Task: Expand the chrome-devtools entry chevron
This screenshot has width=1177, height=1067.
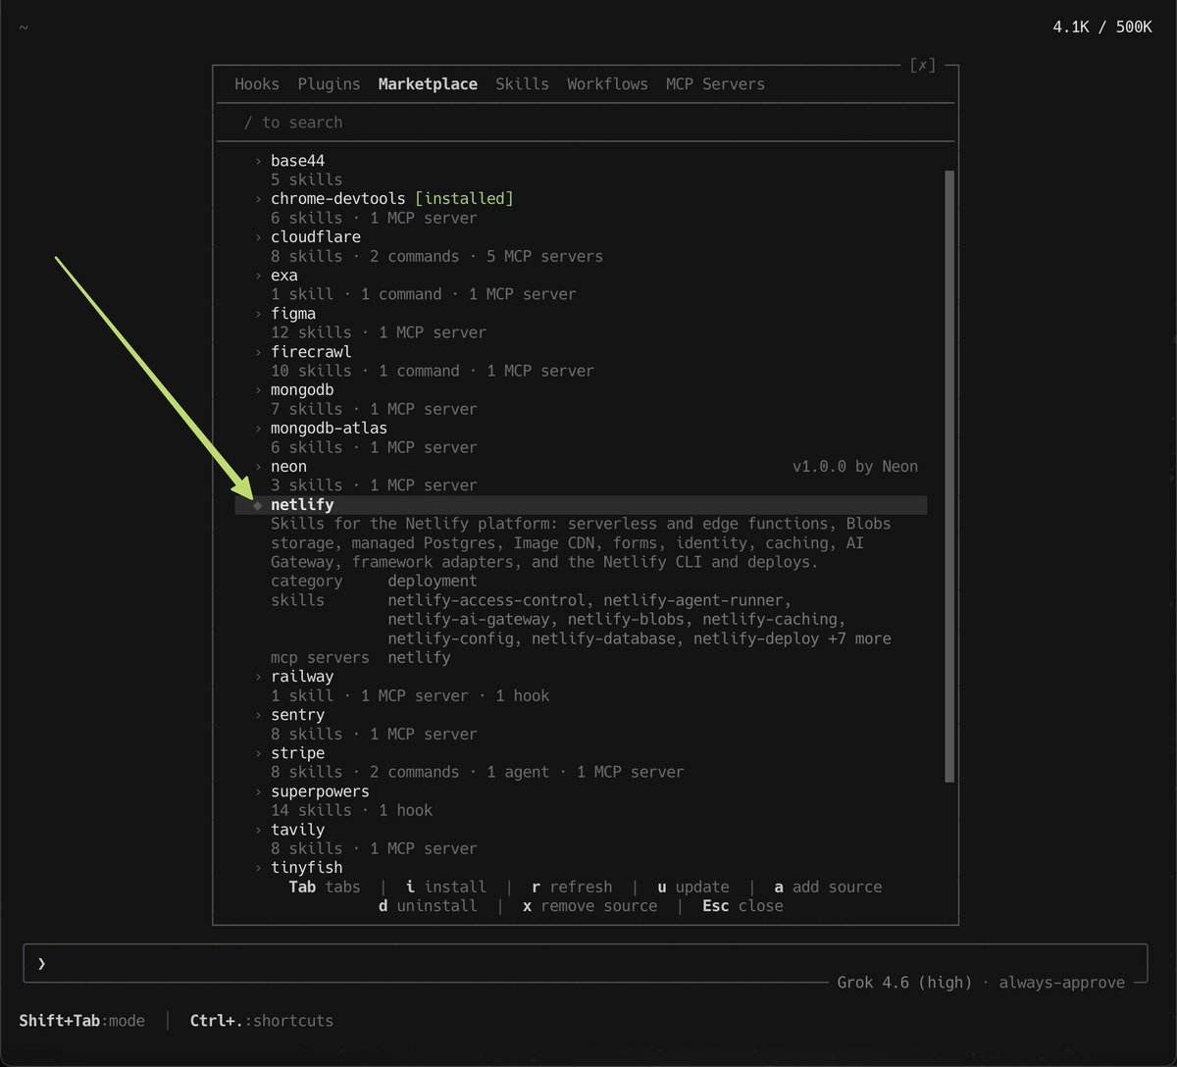Action: [x=258, y=199]
